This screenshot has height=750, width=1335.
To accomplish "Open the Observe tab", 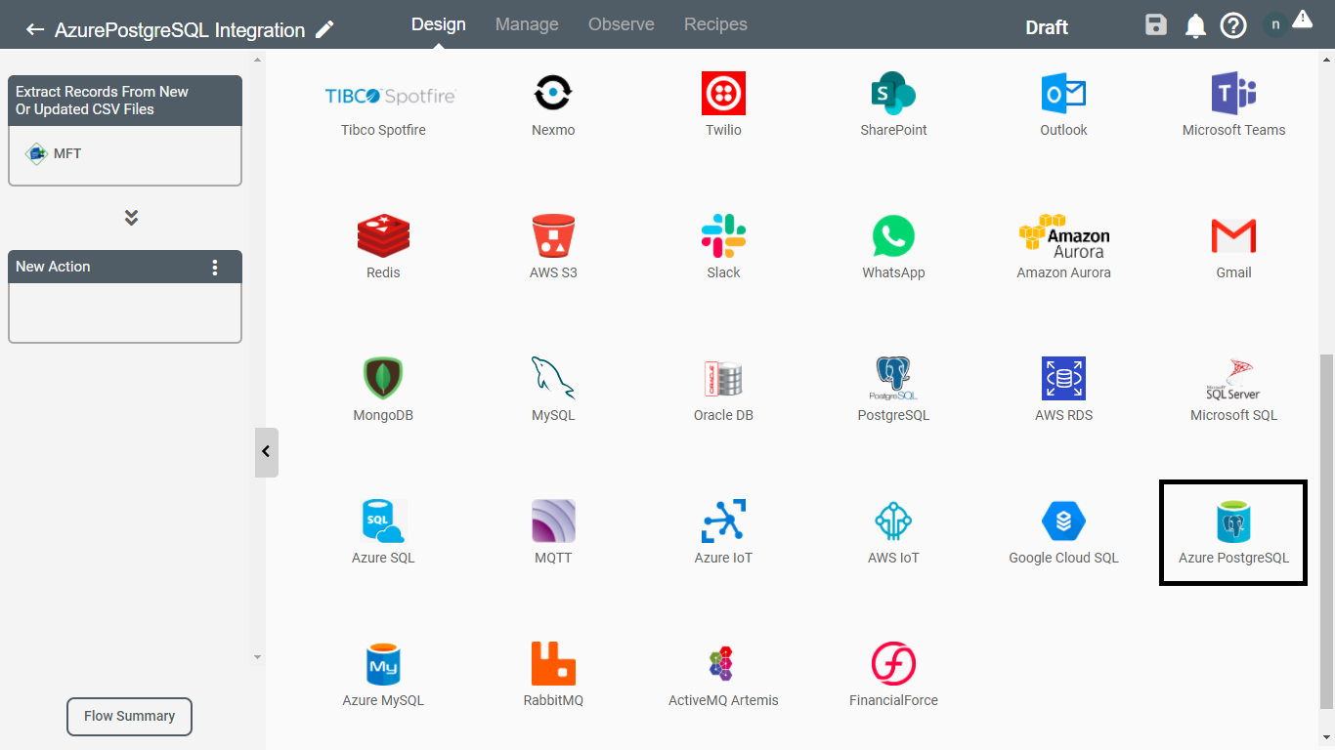I will pyautogui.click(x=622, y=24).
